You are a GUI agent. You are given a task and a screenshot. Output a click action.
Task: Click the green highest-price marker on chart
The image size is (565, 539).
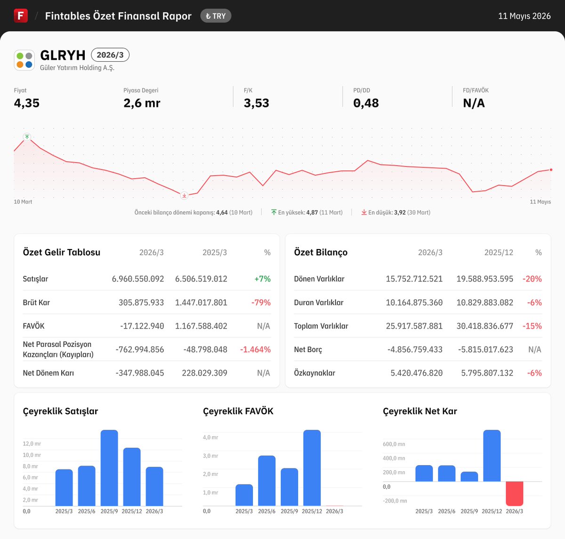coord(27,137)
